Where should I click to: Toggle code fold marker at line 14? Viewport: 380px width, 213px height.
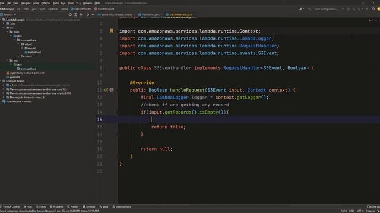click(x=118, y=112)
